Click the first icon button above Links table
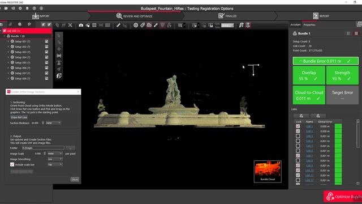The height and width of the screenshot is (204, 362). tap(301, 116)
